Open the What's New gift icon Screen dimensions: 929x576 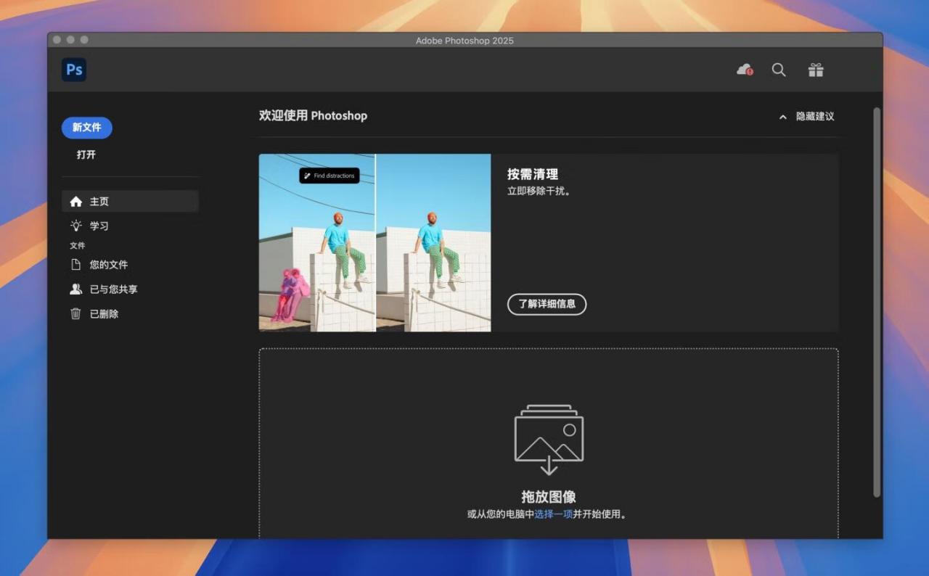click(x=816, y=70)
